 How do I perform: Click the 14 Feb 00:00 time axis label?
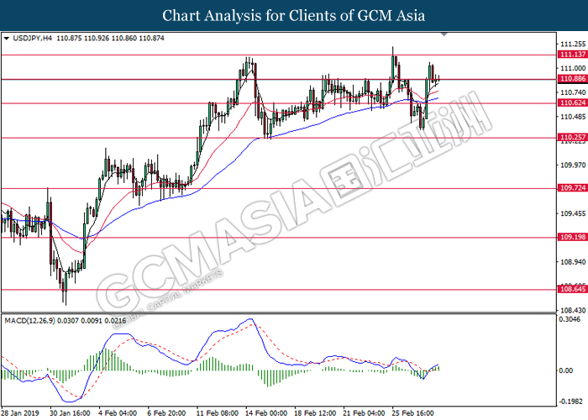[x=266, y=413]
